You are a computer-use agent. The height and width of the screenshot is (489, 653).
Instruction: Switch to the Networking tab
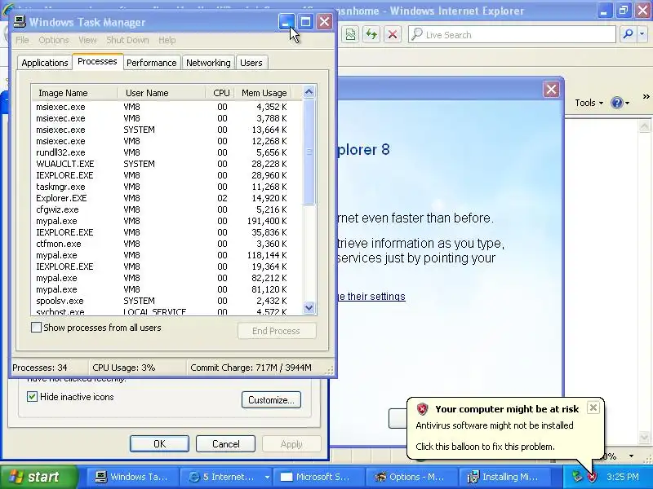tap(208, 63)
